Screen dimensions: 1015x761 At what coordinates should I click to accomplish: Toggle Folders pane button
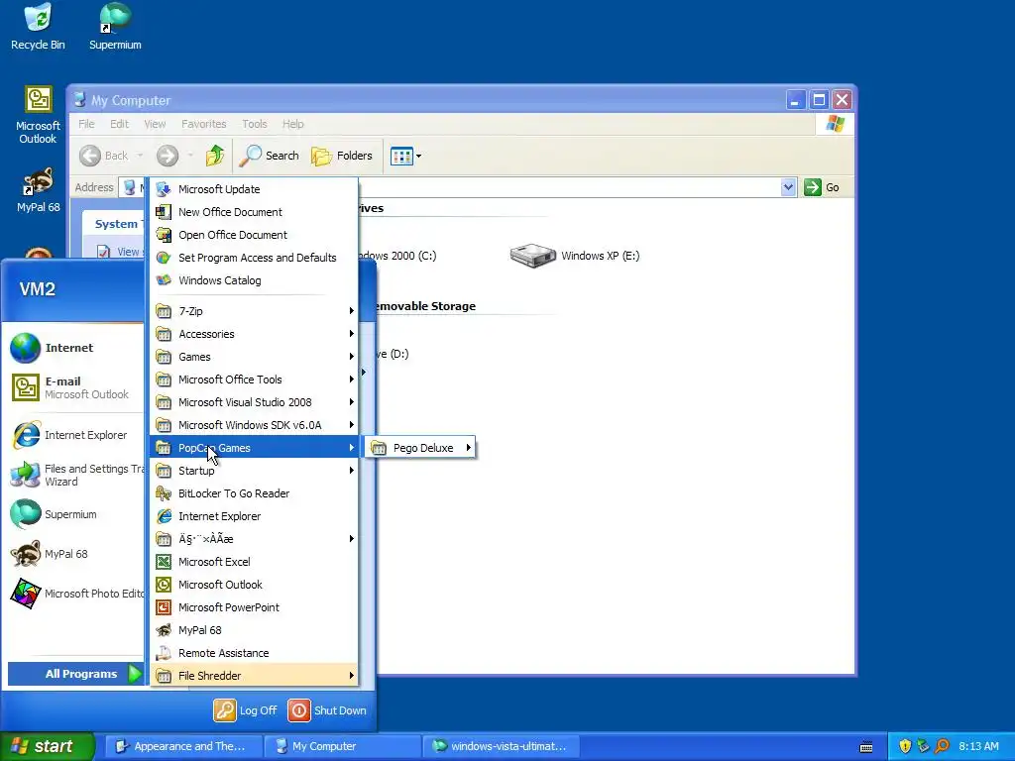click(x=342, y=156)
